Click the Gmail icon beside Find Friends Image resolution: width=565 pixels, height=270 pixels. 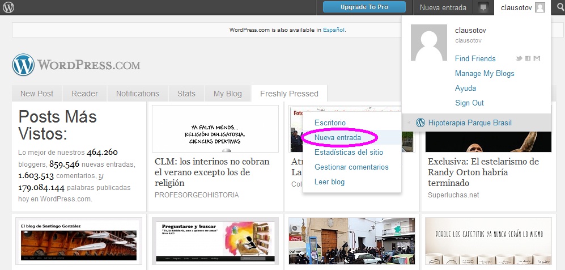point(537,59)
